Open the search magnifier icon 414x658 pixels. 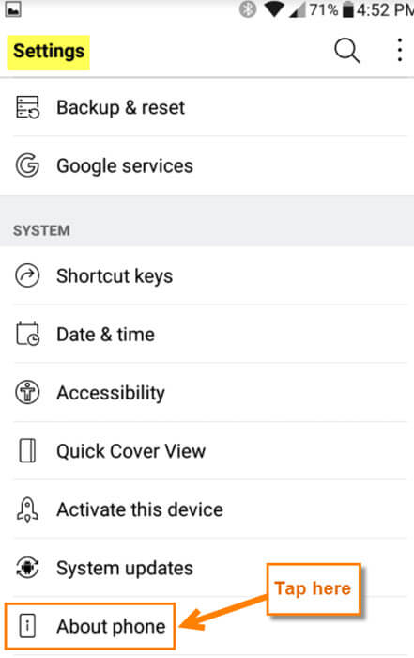point(347,51)
